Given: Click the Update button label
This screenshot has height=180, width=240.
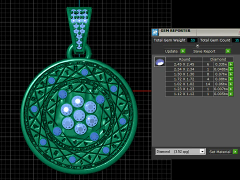Looking at the screenshot, I should [x=171, y=51].
